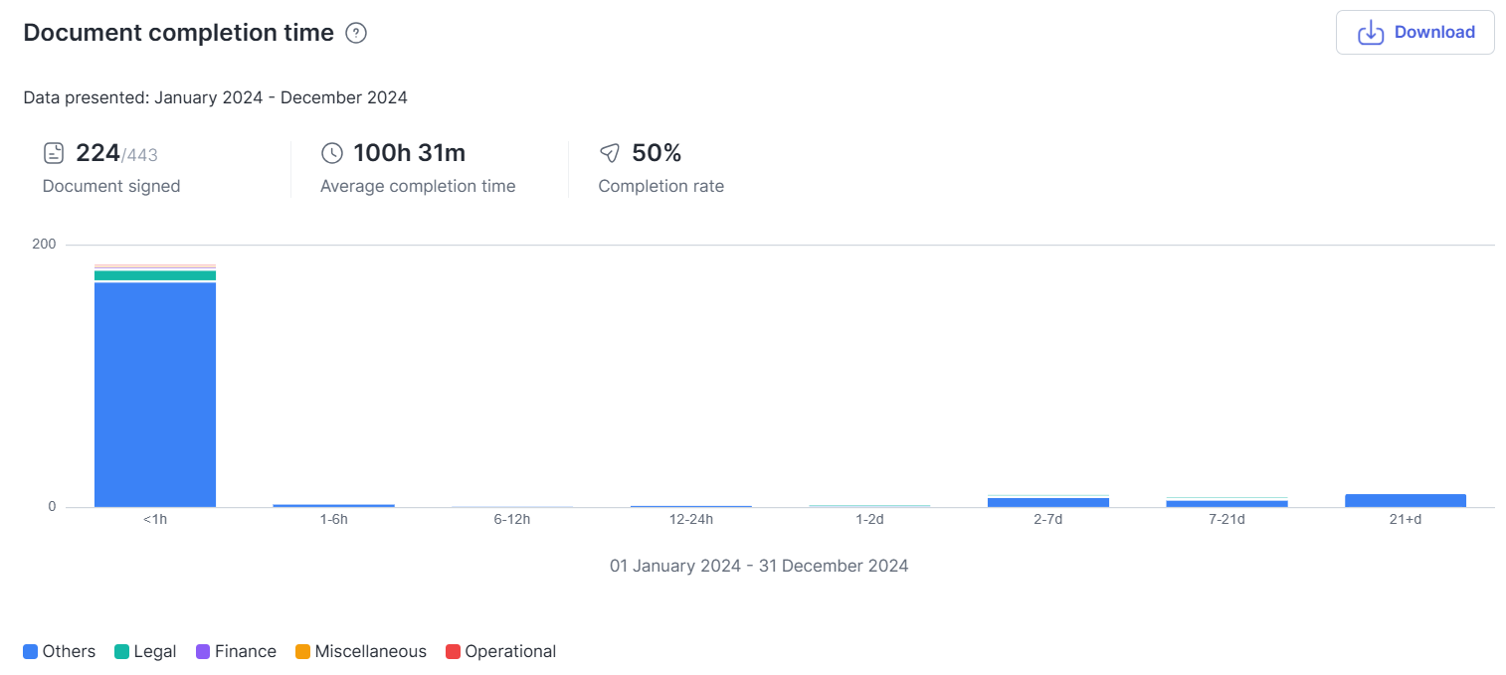
Task: Select the 2-7d bar
Action: [1047, 502]
